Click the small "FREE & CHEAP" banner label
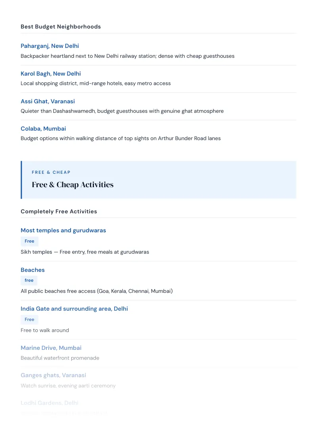 (51, 172)
